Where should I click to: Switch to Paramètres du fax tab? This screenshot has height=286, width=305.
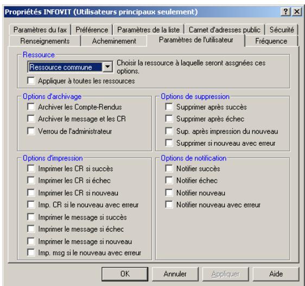point(40,29)
